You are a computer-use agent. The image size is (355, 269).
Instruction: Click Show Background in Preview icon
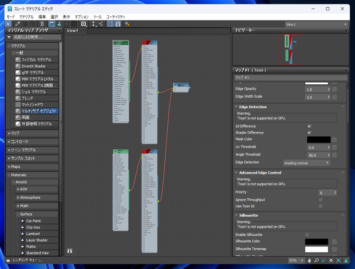[x=74, y=24]
